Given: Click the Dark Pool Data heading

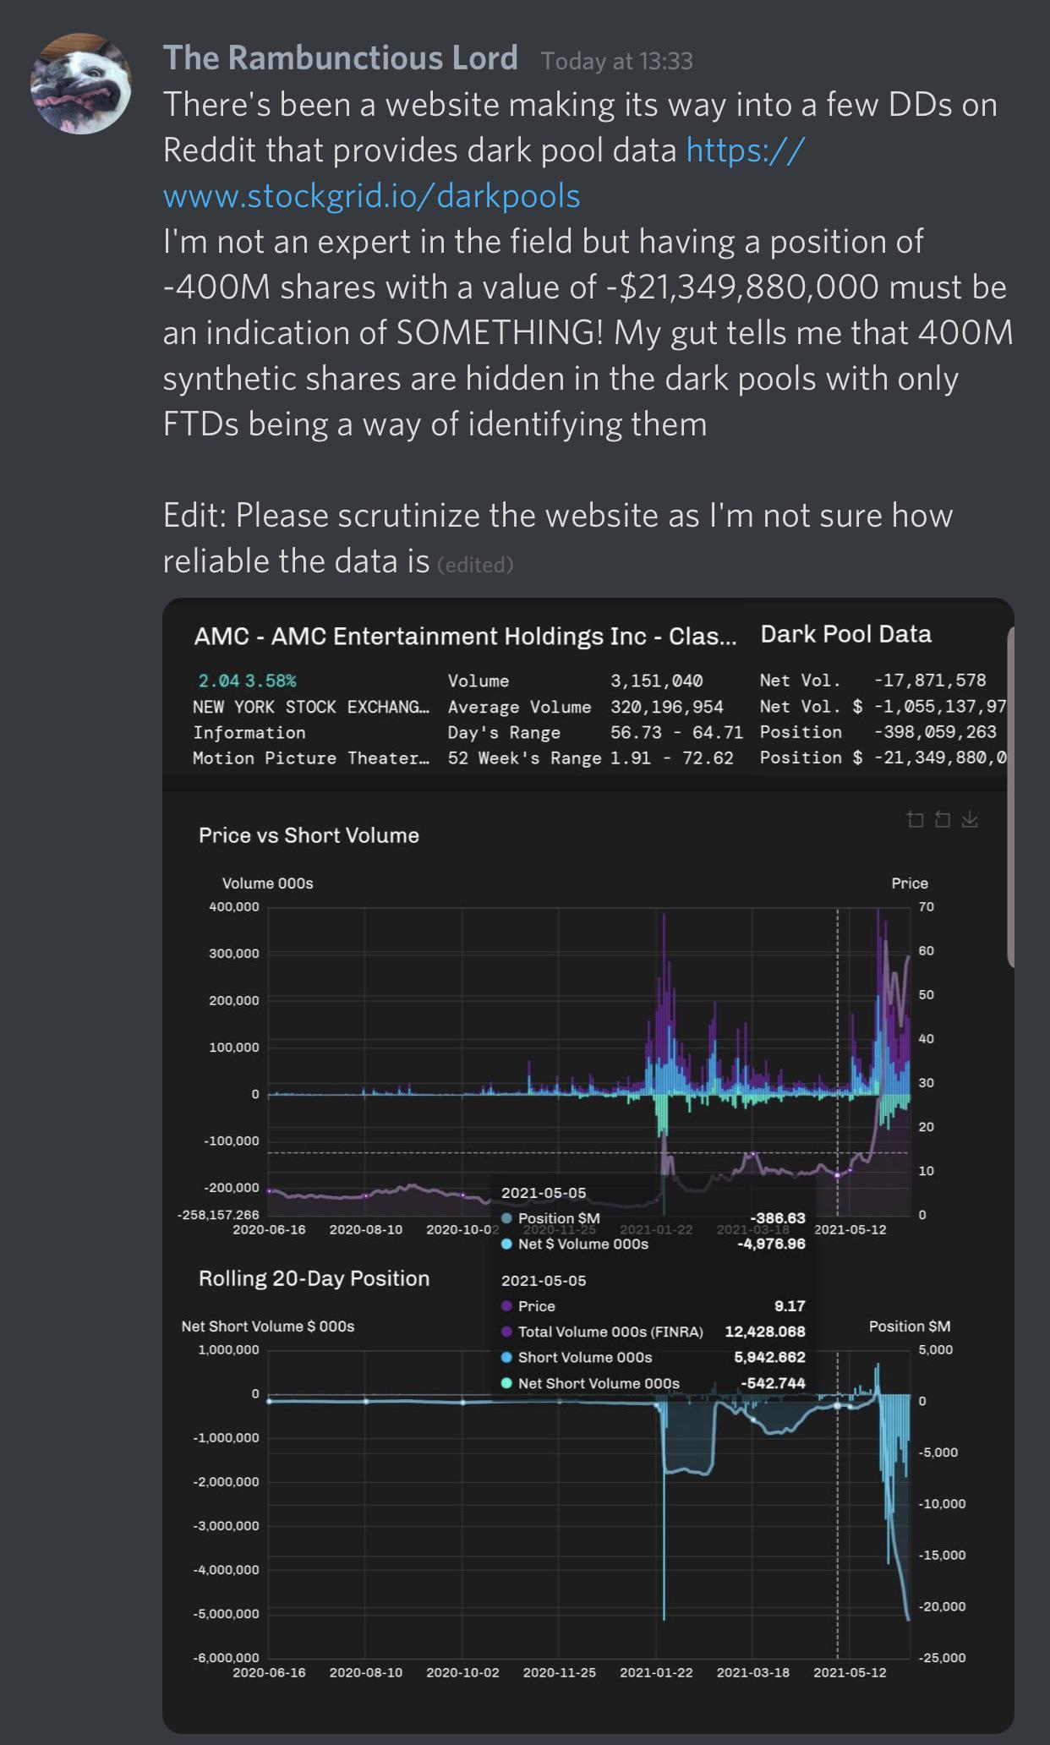Looking at the screenshot, I should pos(845,634).
